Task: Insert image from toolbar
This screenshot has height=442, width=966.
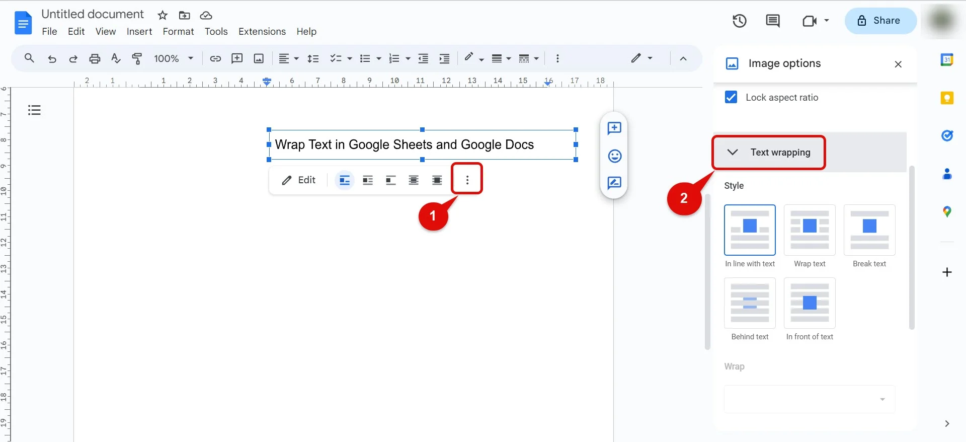Action: 259,58
